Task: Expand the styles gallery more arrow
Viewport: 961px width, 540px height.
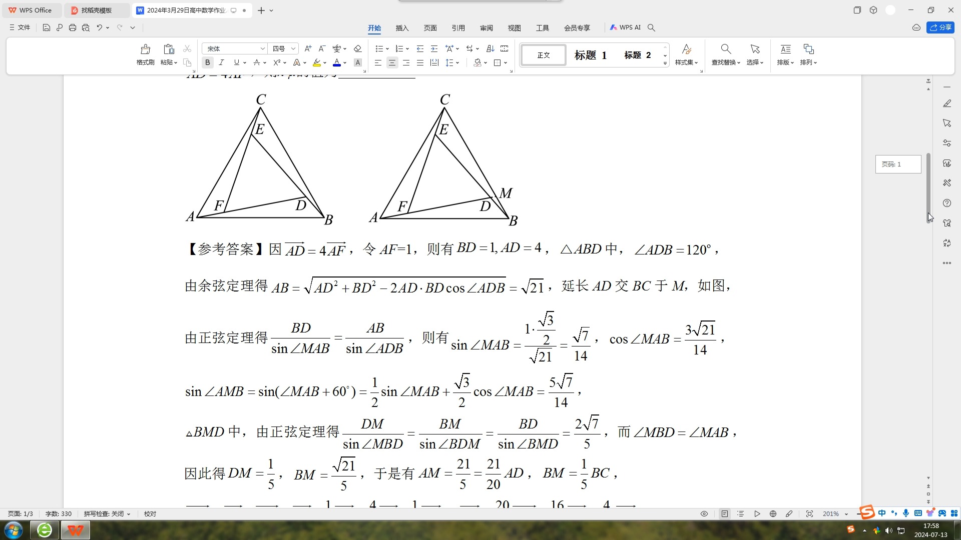Action: (x=665, y=63)
